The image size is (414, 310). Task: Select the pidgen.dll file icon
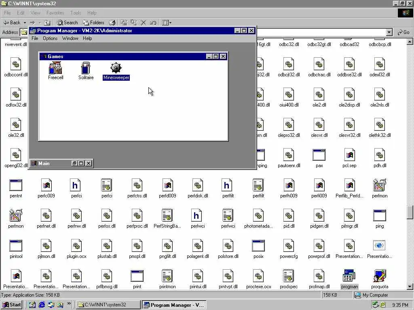click(319, 215)
